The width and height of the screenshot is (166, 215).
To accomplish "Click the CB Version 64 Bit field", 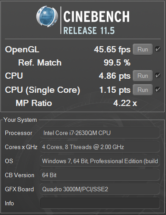I will (x=100, y=175).
